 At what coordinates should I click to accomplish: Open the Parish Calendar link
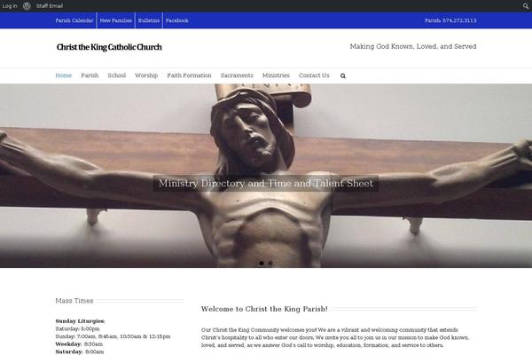point(74,20)
